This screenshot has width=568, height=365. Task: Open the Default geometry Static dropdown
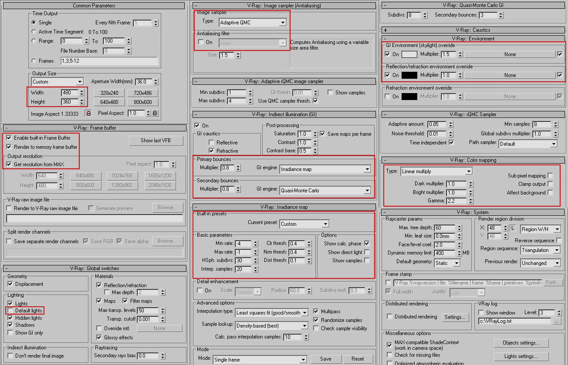(x=447, y=263)
